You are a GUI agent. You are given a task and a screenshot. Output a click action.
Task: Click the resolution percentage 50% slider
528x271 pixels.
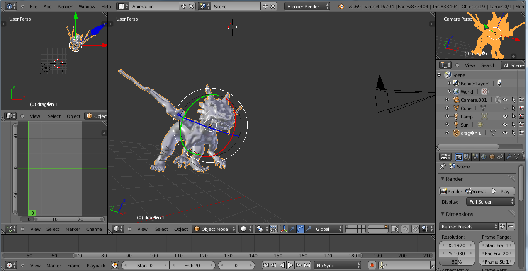(457, 262)
